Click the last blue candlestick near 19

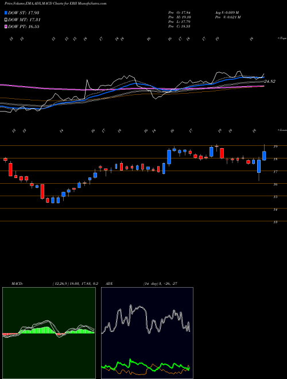click(x=264, y=156)
